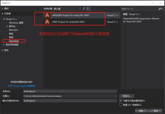Open search options dropdown arrow

coord(162,9)
